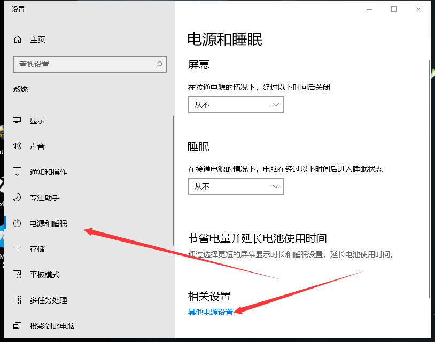Open the 其他电源设置 link
The image size is (435, 342).
tap(211, 312)
